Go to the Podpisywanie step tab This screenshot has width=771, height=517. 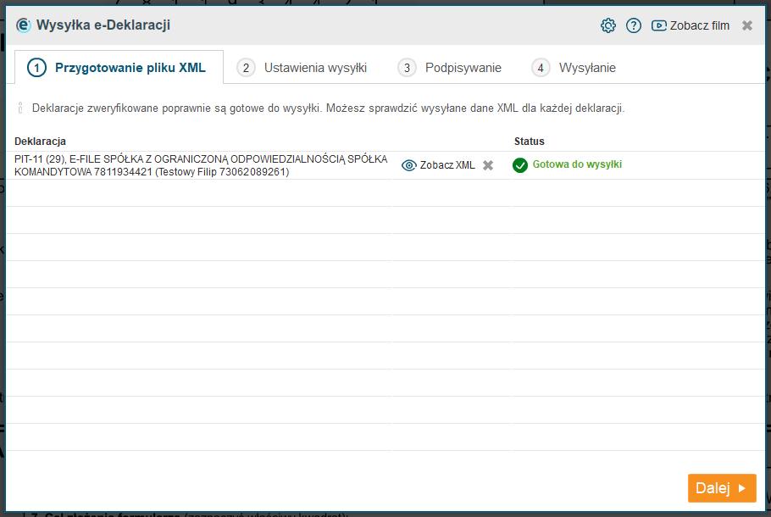[451, 68]
